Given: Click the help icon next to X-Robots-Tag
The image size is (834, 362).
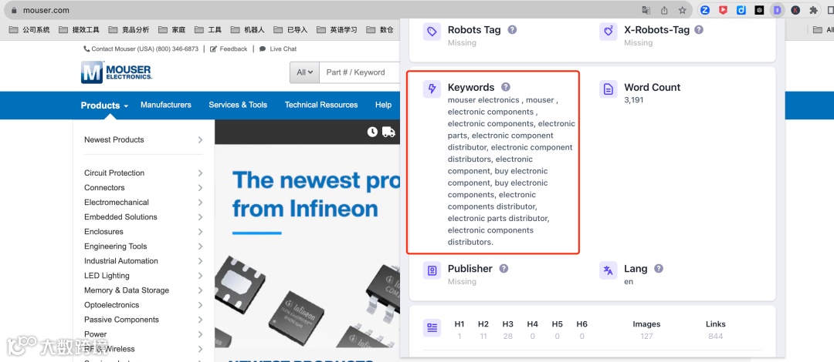Looking at the screenshot, I should [699, 30].
